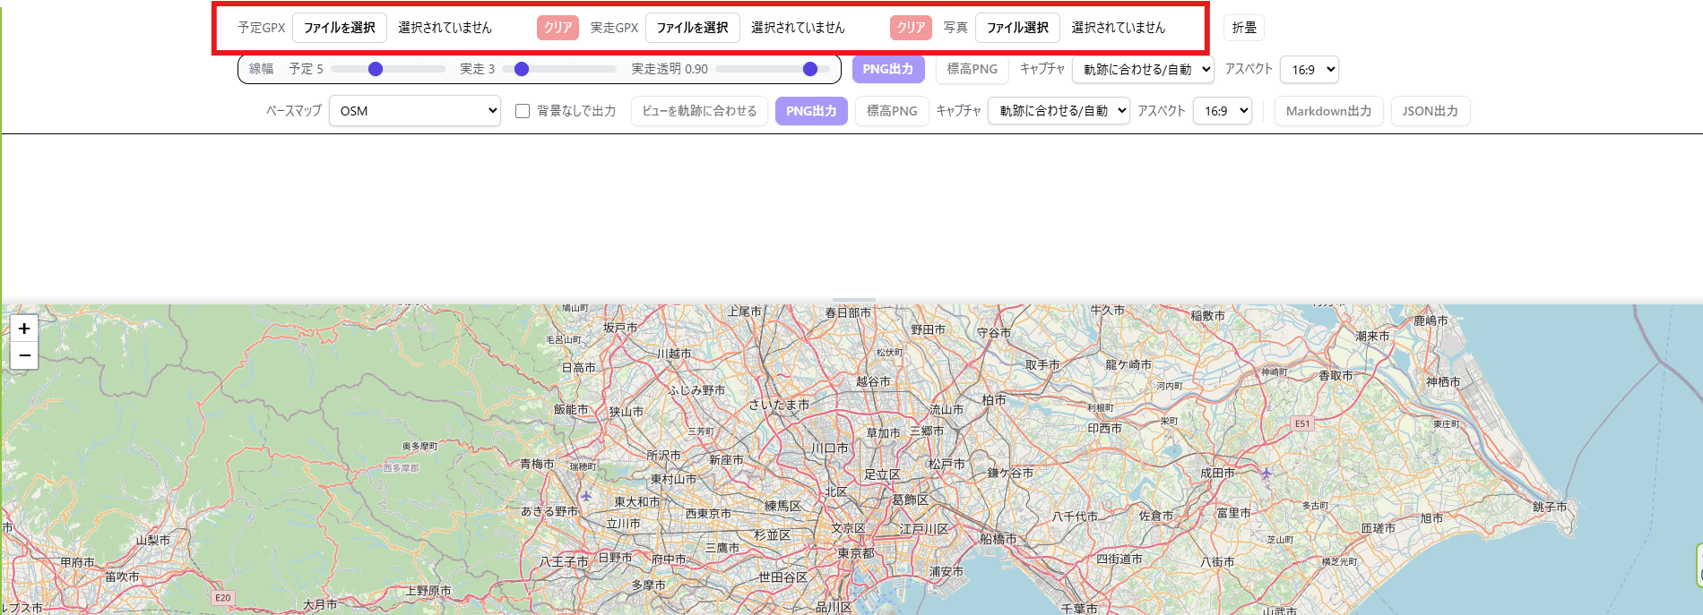Click the 龍ケ崎市 label on the map
The height and width of the screenshot is (615, 1703).
[1128, 365]
